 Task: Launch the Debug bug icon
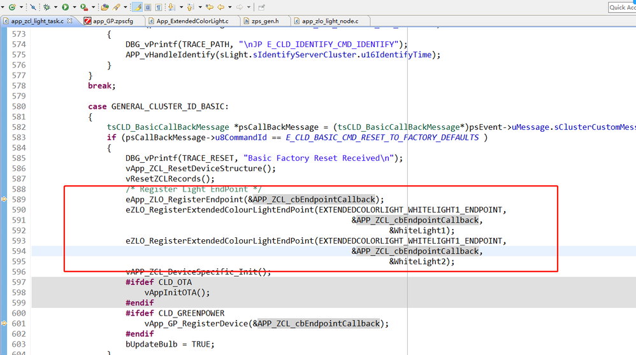(x=47, y=7)
